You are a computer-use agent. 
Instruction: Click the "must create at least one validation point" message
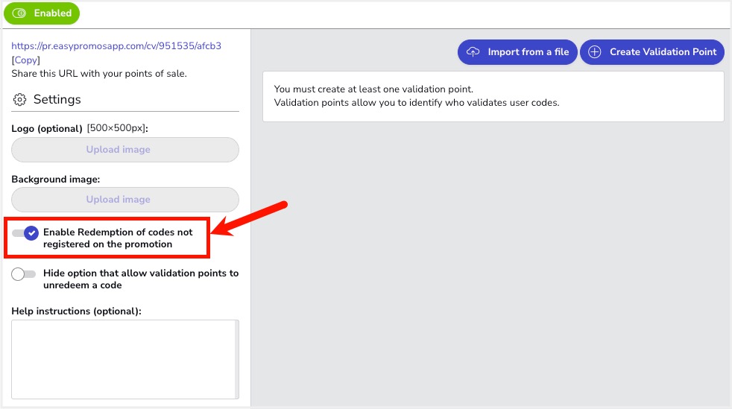pyautogui.click(x=373, y=89)
